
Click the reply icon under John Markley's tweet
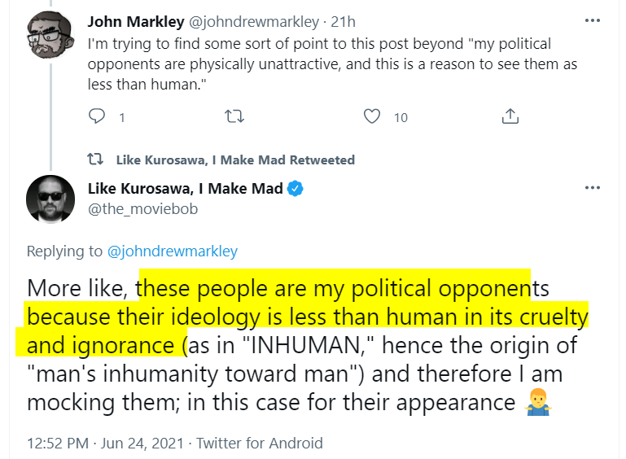click(x=97, y=116)
